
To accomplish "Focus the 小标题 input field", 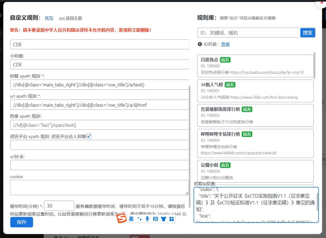I will point(100,65).
